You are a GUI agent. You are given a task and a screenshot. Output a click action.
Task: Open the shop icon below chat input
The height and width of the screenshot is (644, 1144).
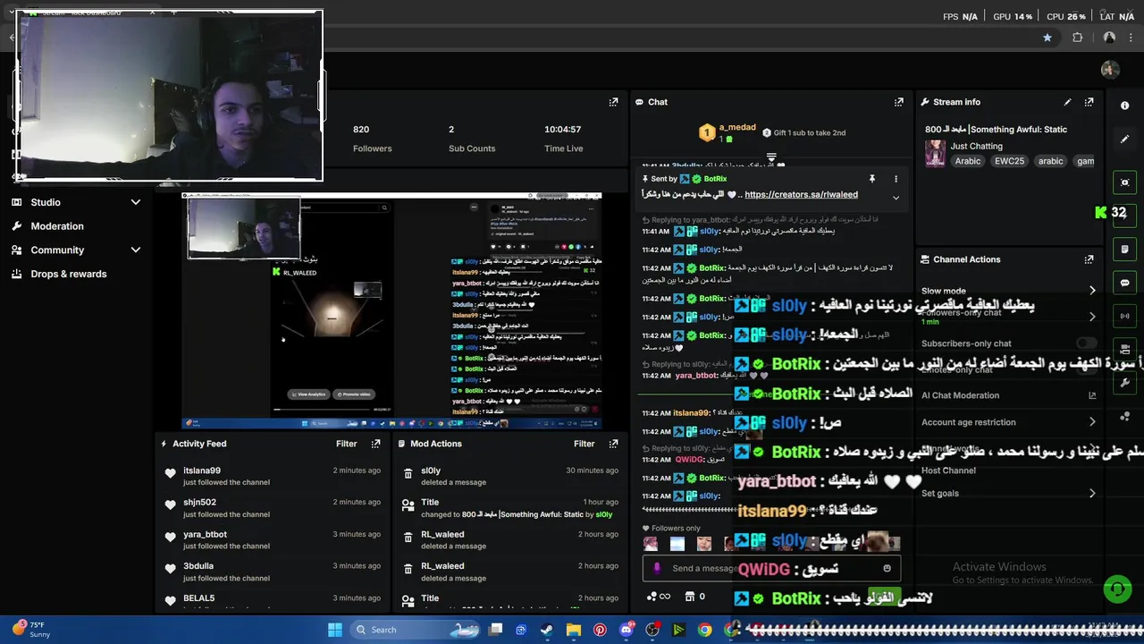pos(690,597)
